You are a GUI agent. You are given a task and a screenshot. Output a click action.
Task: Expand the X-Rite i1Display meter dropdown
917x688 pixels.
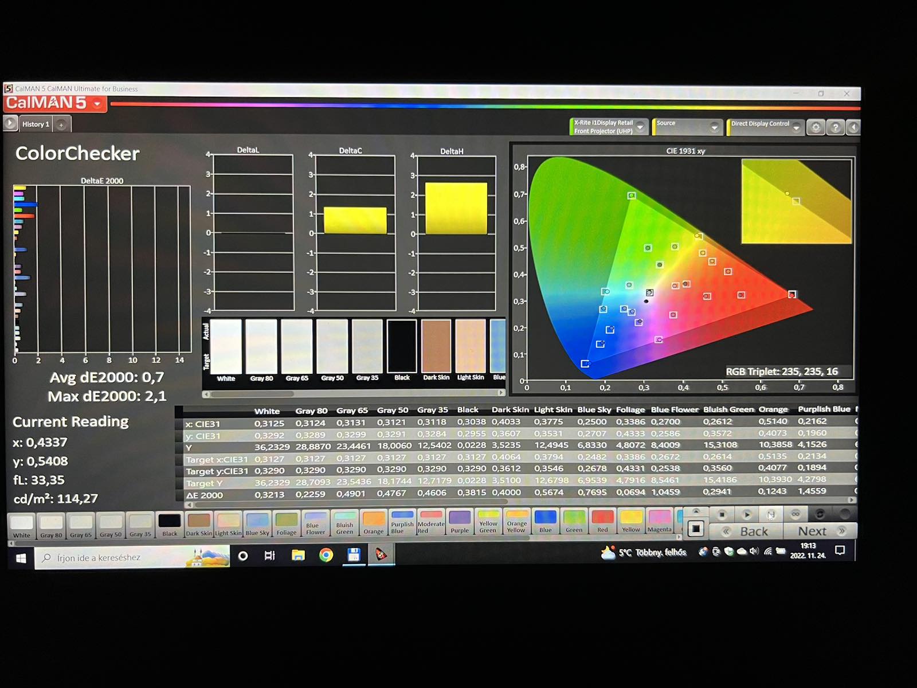(x=640, y=127)
